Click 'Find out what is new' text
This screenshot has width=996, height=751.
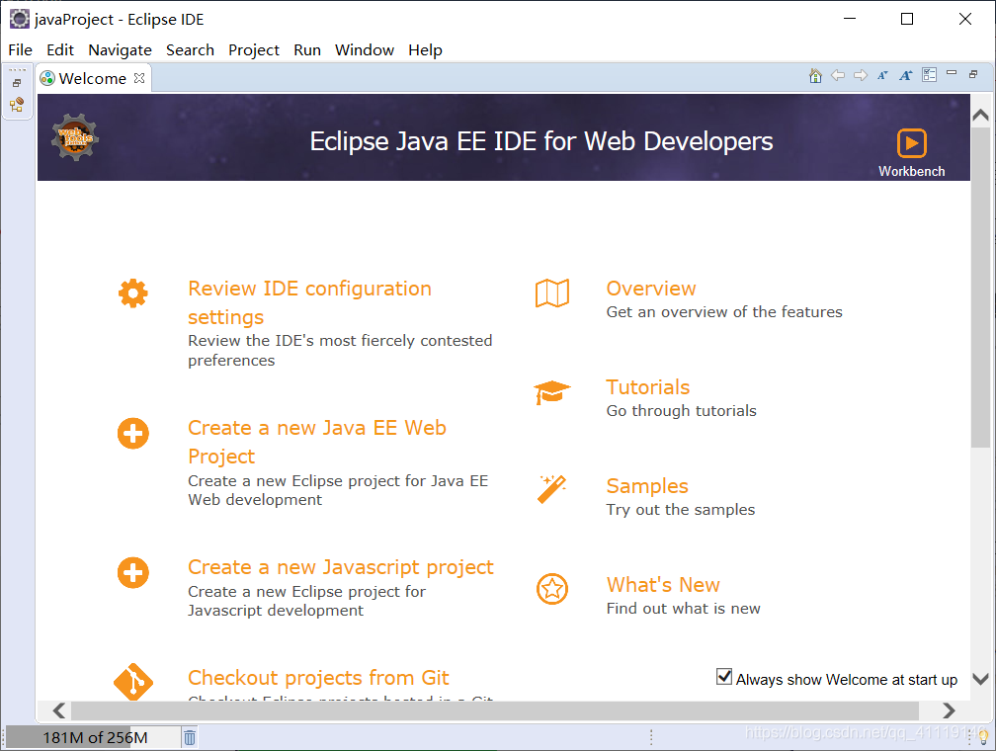[683, 609]
